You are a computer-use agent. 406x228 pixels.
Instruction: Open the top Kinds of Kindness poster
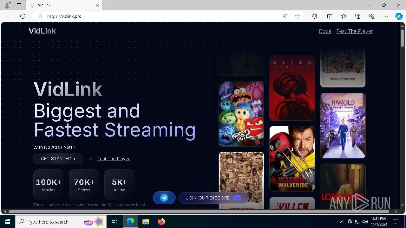click(x=343, y=68)
